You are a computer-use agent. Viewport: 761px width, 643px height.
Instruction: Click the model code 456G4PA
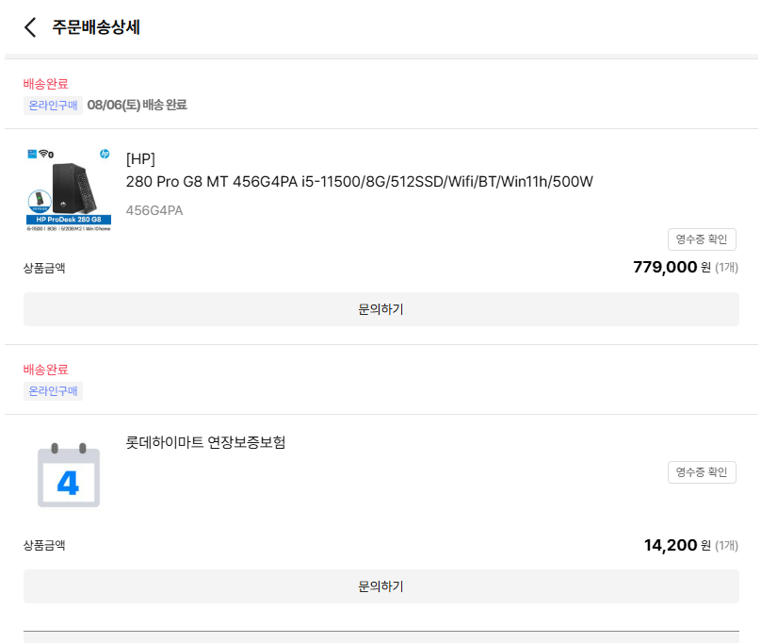[154, 210]
